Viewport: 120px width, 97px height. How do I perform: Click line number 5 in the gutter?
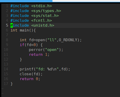coord(7,25)
